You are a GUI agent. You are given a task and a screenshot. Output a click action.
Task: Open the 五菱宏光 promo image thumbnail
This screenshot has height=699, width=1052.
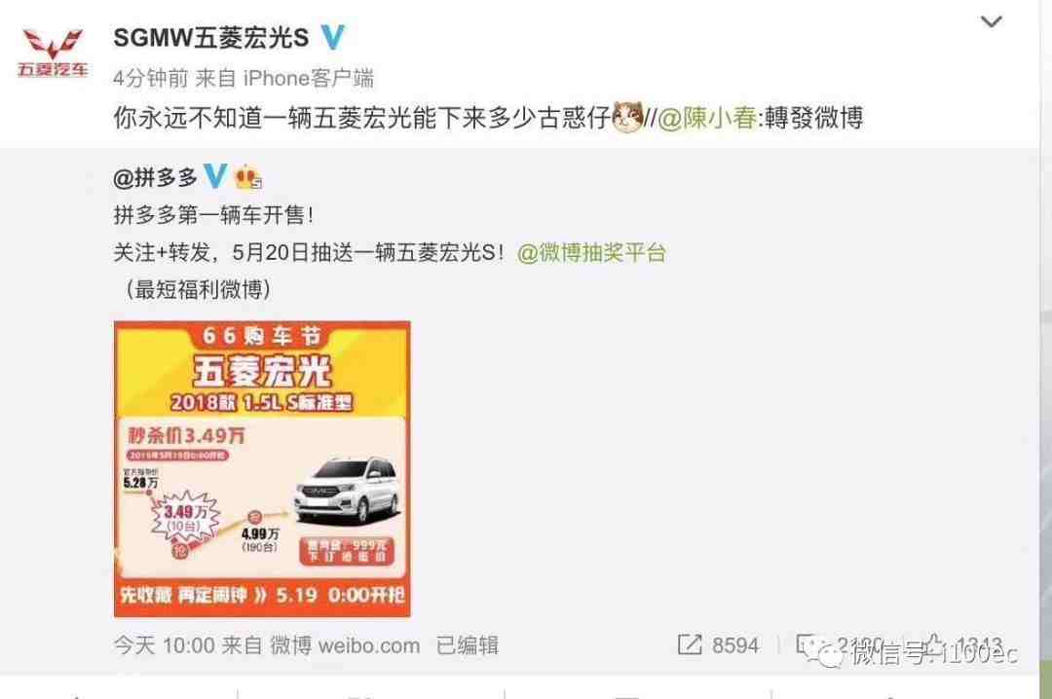click(262, 469)
